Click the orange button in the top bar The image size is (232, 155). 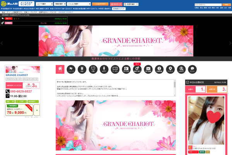coord(100,4)
